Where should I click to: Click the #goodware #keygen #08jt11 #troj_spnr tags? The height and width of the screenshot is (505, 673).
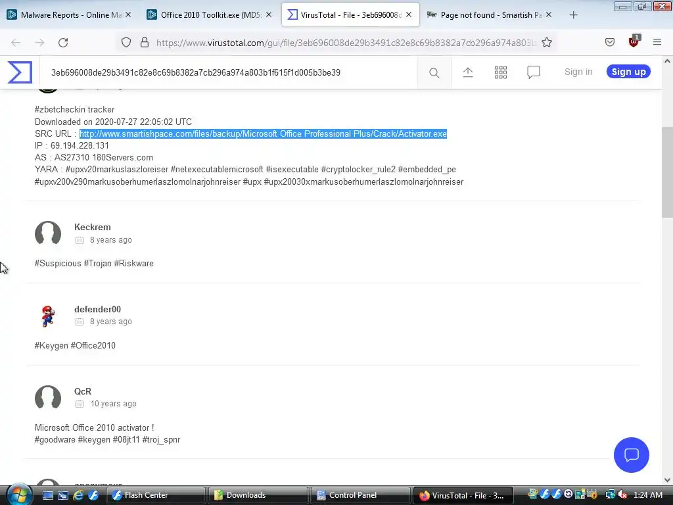coord(107,440)
